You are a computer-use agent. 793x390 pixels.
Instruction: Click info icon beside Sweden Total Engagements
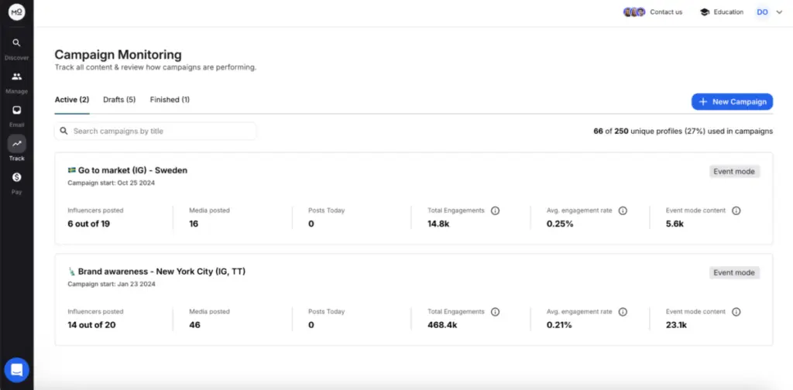495,210
